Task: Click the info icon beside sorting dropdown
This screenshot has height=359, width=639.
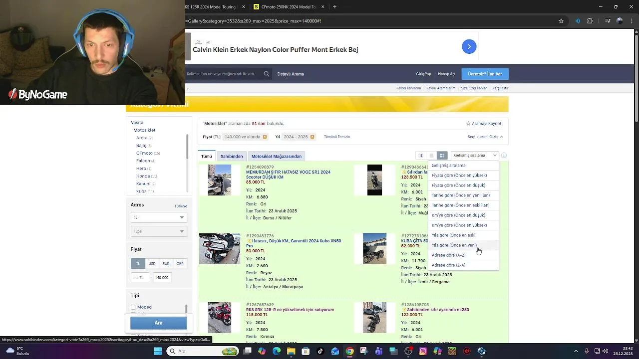Action: click(x=504, y=156)
